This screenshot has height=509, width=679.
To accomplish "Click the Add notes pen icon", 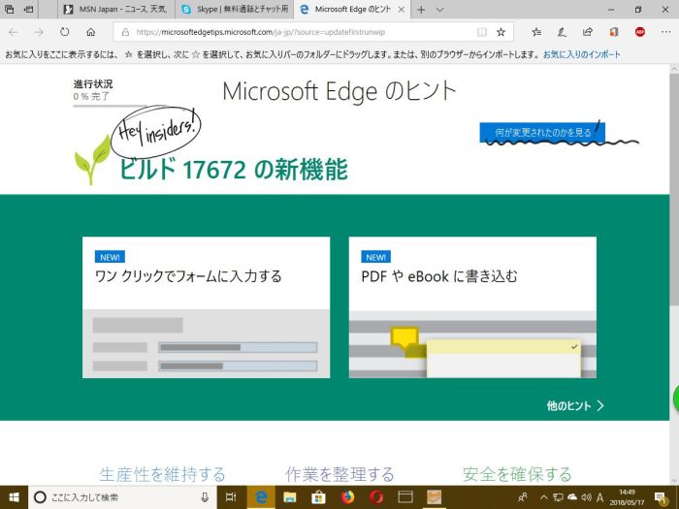I will (x=563, y=32).
